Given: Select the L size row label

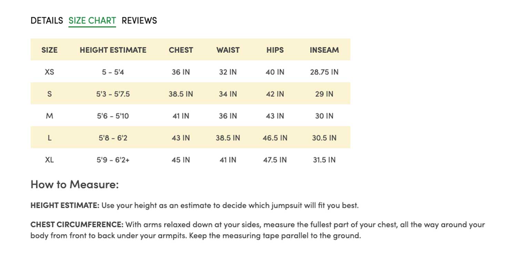Looking at the screenshot, I should 50,138.
